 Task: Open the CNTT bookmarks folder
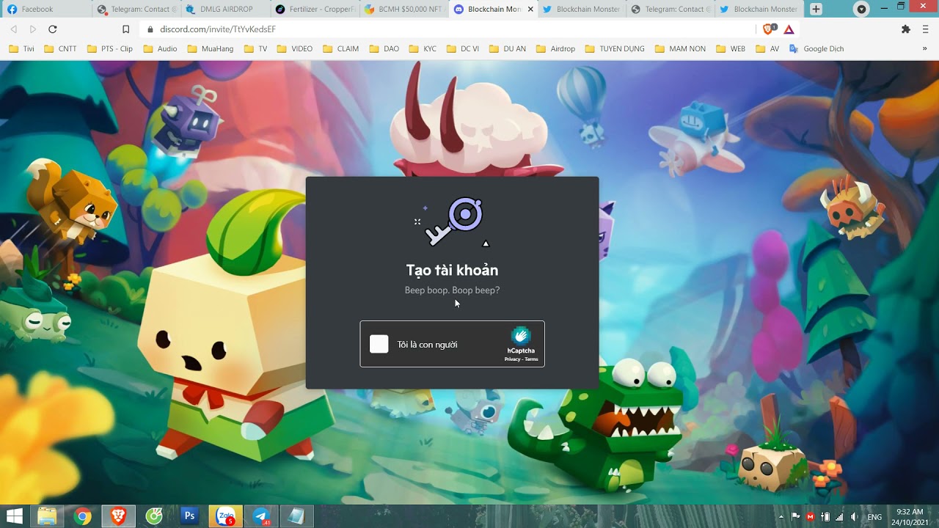click(60, 49)
